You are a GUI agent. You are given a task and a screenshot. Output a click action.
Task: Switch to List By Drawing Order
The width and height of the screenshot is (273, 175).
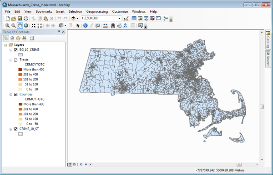tap(6, 38)
